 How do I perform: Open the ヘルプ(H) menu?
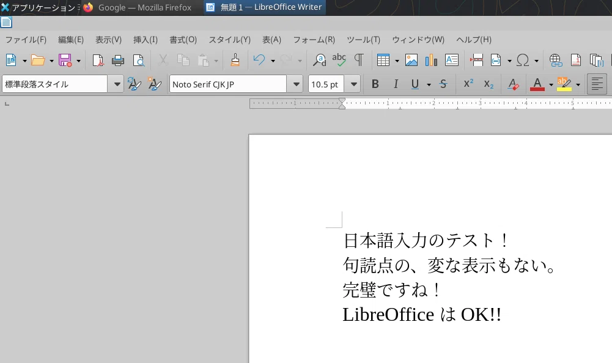tap(474, 40)
